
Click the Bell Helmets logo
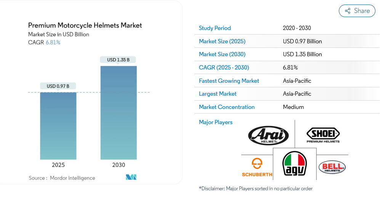332,167
